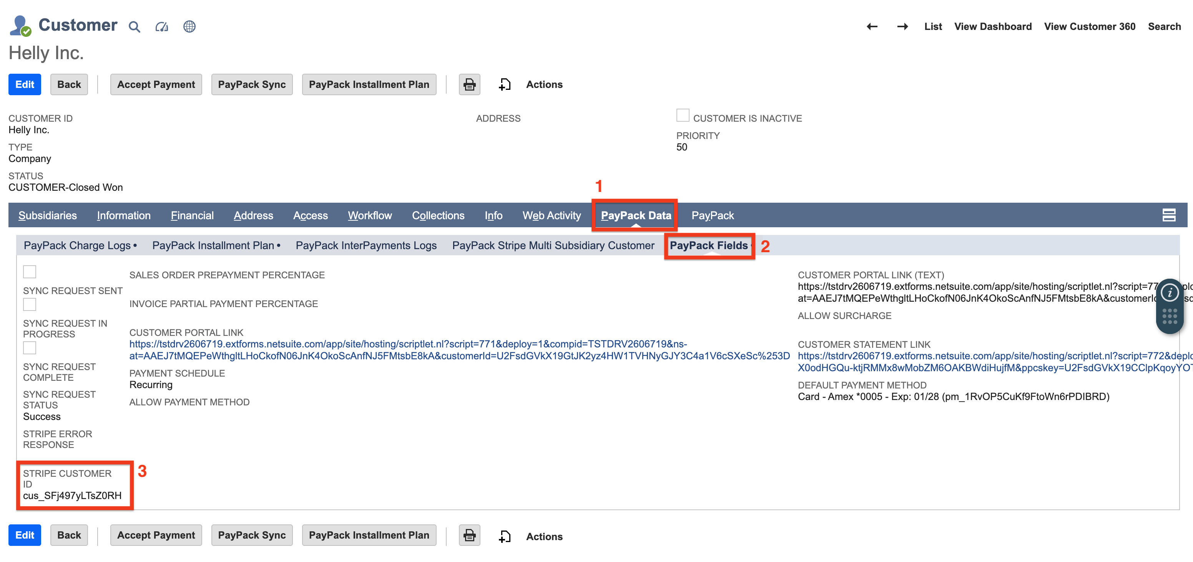Click the CUSTOMER-Closed Won status value
The height and width of the screenshot is (562, 1193).
tap(65, 187)
